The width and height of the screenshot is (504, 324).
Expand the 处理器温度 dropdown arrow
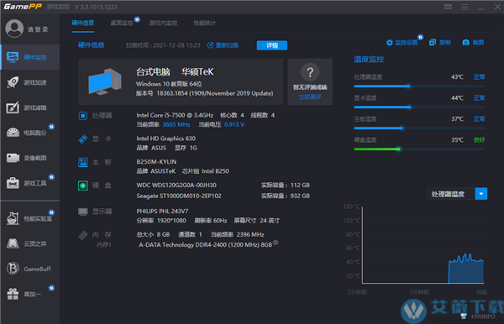click(x=481, y=194)
